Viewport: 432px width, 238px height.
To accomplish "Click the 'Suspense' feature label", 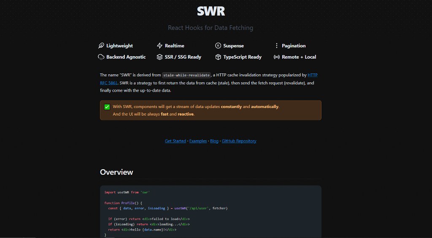I will coord(233,46).
